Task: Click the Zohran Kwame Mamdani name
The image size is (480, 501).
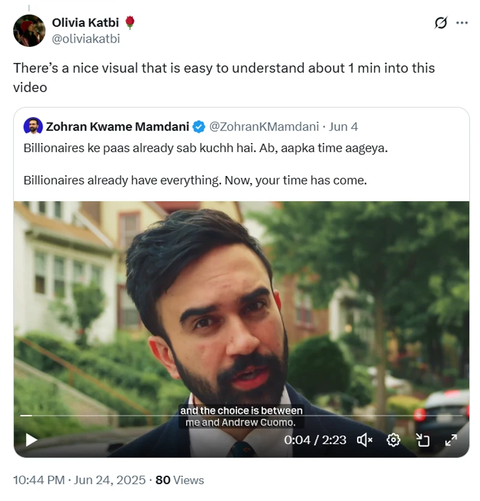Action: pos(118,127)
